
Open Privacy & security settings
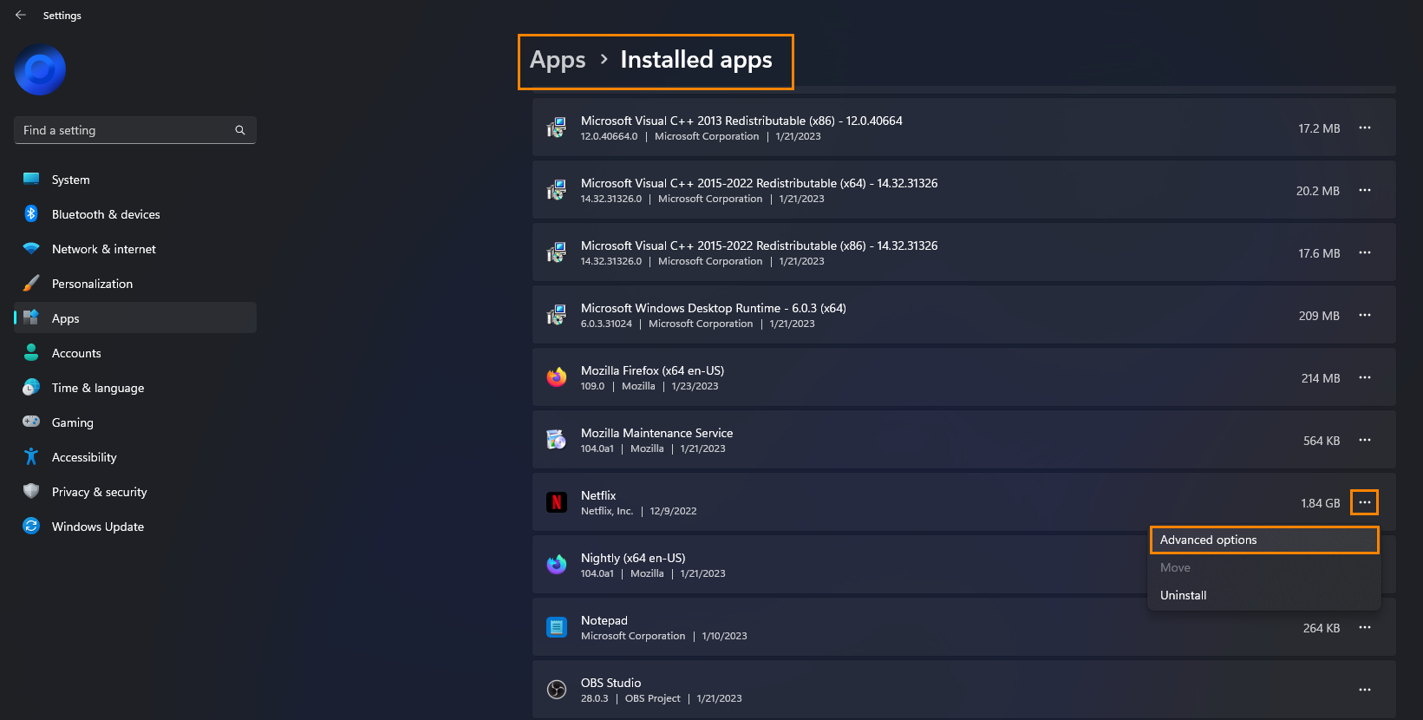[135, 492]
